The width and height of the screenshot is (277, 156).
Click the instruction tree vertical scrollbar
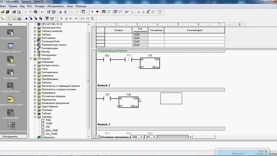(88, 81)
